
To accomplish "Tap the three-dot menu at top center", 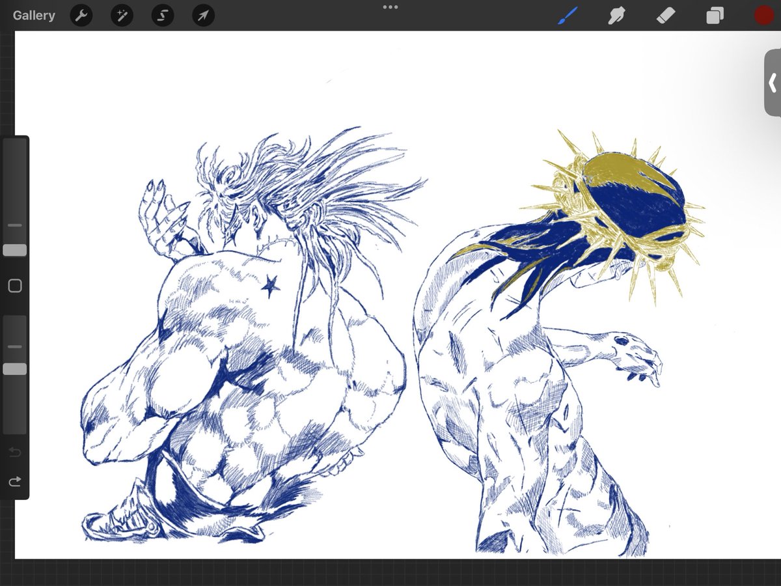I will (x=390, y=7).
